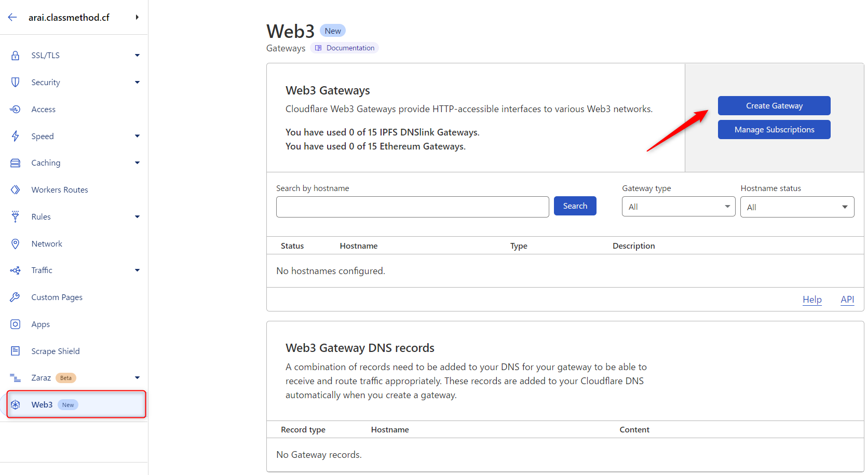Expand the Rules menu chevron
The image size is (867, 475).
137,217
